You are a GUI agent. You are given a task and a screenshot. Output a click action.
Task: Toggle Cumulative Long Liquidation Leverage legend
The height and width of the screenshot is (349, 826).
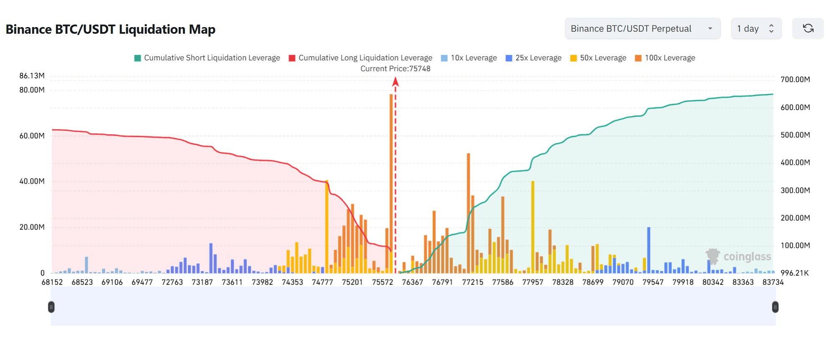361,58
